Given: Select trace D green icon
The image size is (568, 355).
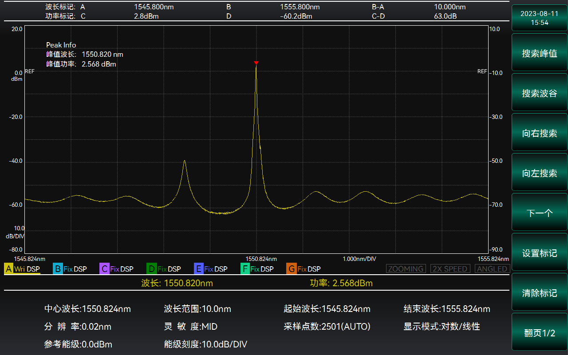Looking at the screenshot, I should point(151,269).
